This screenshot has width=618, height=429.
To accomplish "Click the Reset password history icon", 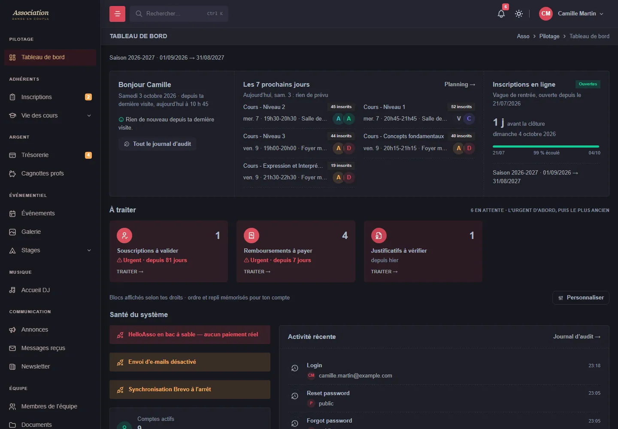I will point(295,396).
